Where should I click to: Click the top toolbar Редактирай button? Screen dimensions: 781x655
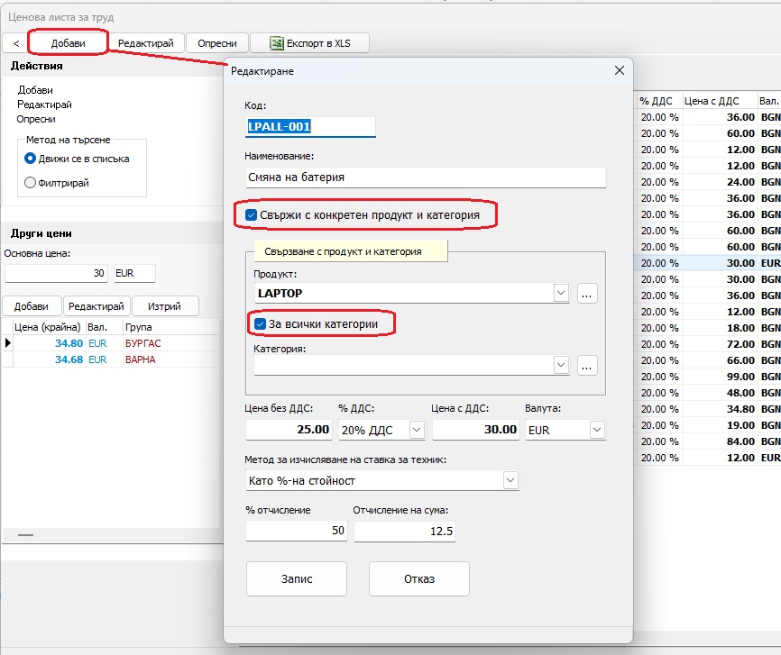coord(146,43)
